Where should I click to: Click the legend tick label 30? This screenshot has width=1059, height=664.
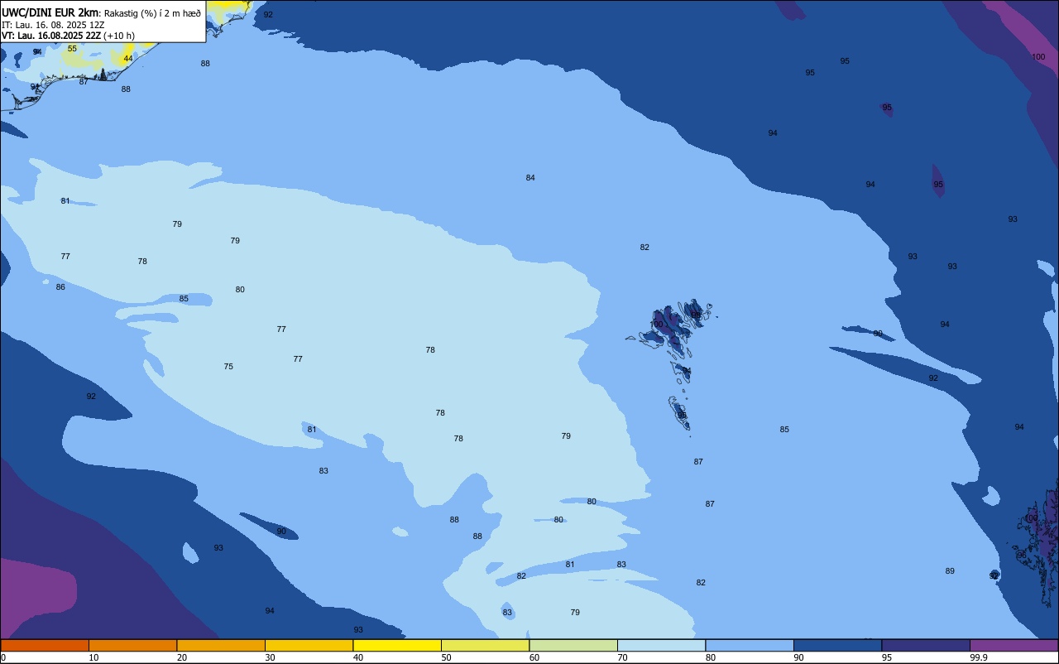point(271,657)
